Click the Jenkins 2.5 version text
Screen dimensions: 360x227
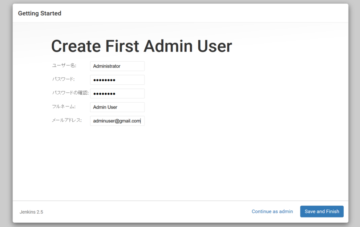coord(31,212)
